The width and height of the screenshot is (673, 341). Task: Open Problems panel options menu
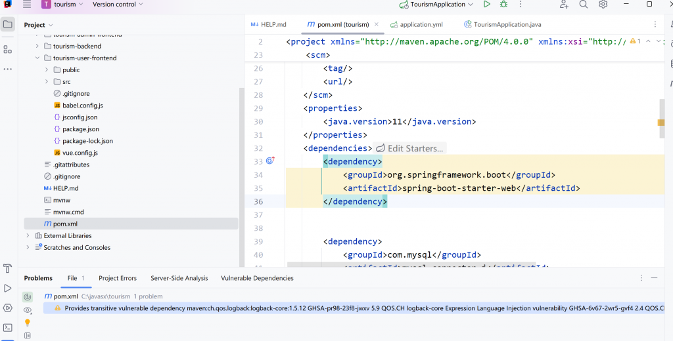click(641, 278)
